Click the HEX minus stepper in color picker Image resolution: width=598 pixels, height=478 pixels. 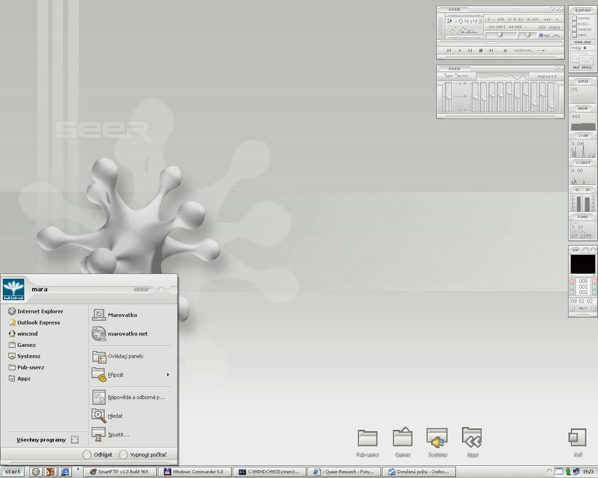572,308
